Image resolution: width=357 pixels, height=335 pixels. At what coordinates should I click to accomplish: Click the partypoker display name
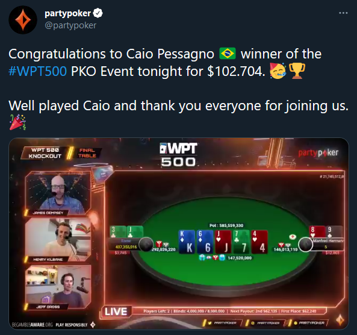(68, 13)
